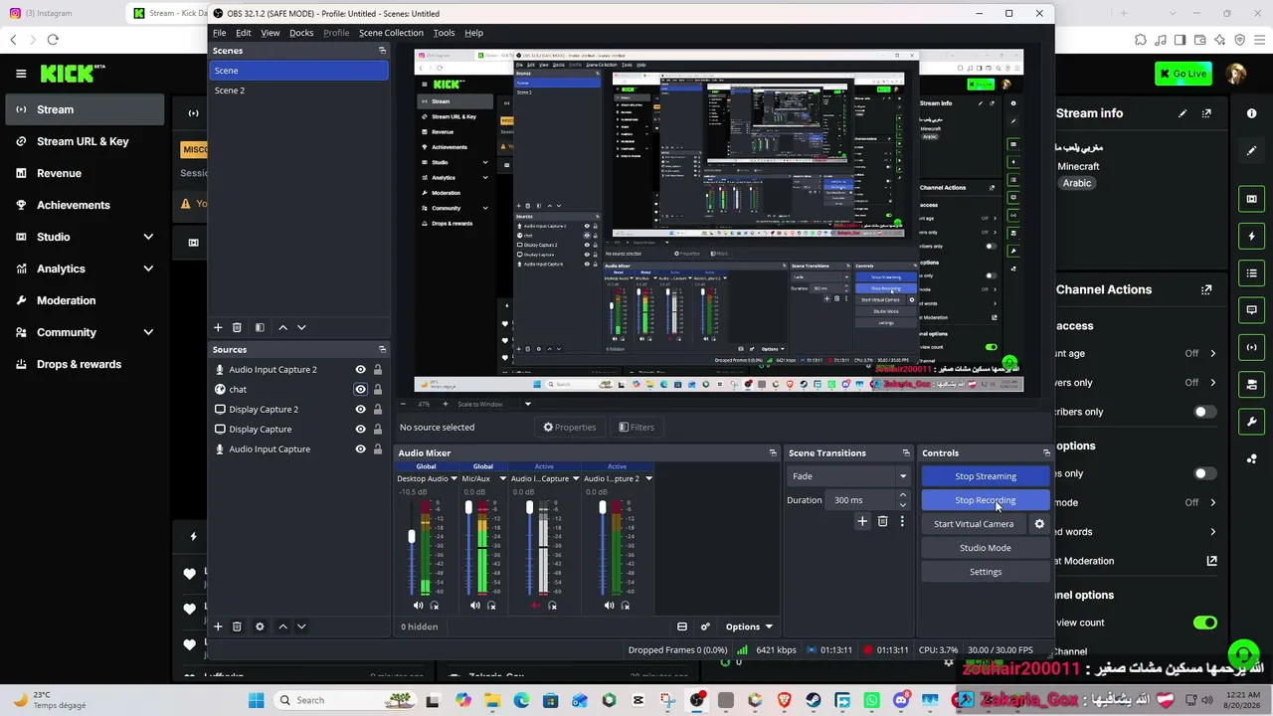Open Stream URL & Key page
This screenshot has height=716, width=1273.
pos(84,141)
